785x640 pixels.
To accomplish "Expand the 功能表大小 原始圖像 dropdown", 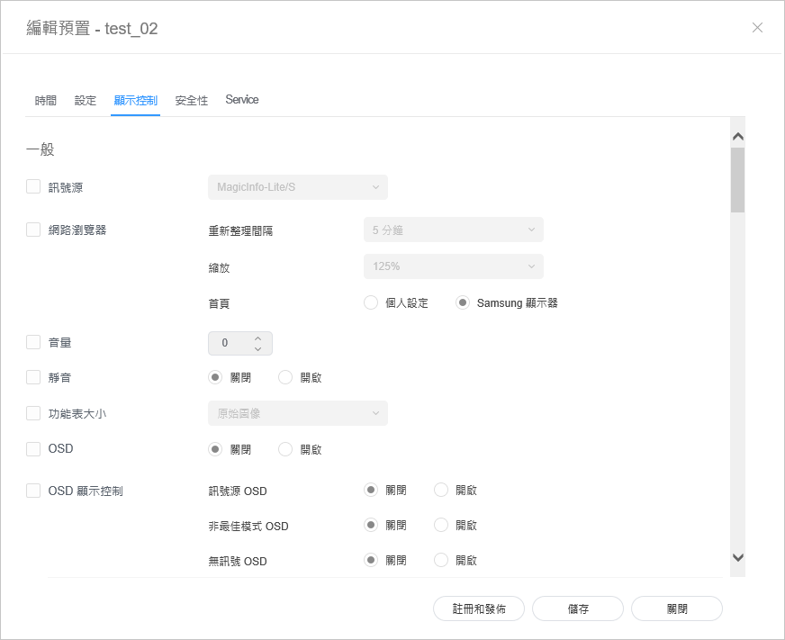I will pyautogui.click(x=298, y=413).
